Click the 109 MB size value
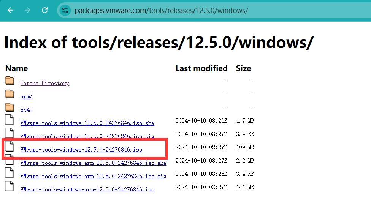 [245, 147]
